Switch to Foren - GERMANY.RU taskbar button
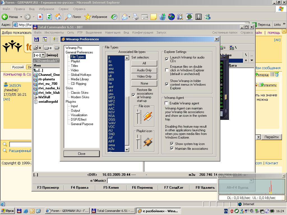This screenshot has width=287, height=215. point(67,211)
